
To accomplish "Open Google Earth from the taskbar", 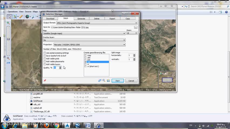I will coord(77,126).
